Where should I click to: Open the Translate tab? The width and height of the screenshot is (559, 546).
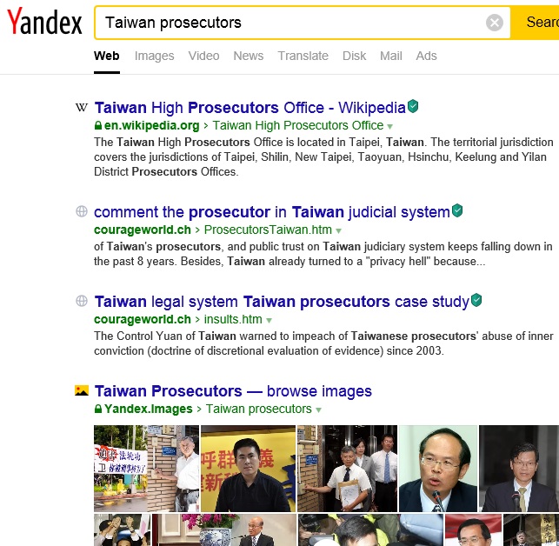pos(303,56)
